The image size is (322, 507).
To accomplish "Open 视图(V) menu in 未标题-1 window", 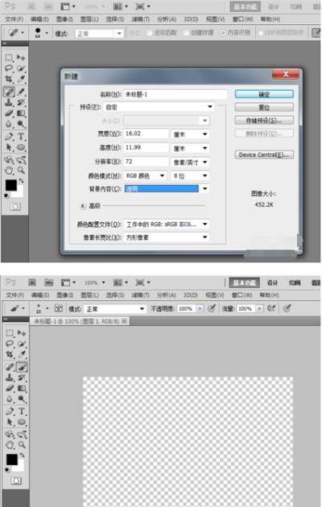I will coord(215,295).
